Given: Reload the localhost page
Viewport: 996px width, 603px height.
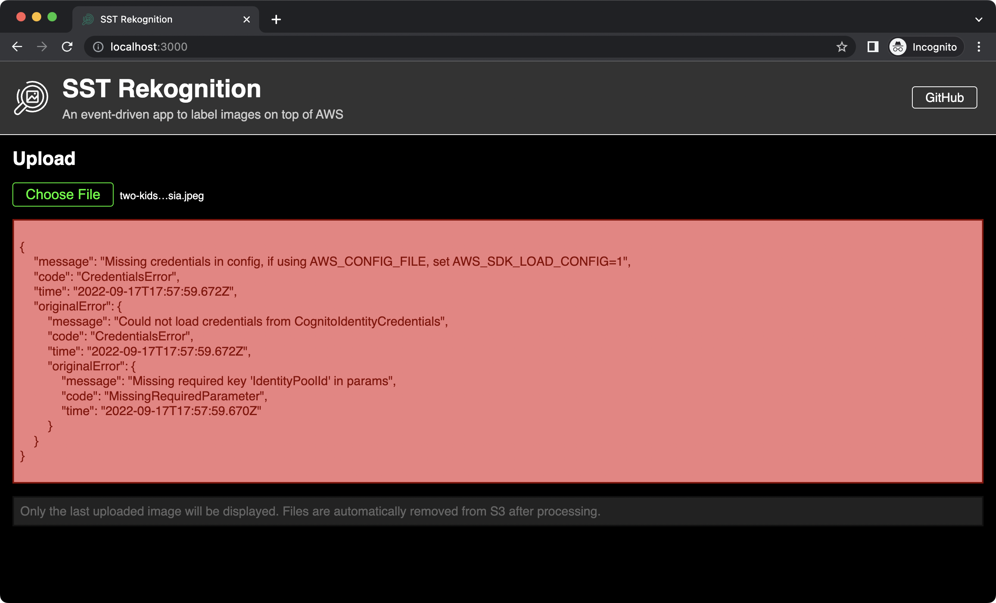Looking at the screenshot, I should (x=67, y=47).
